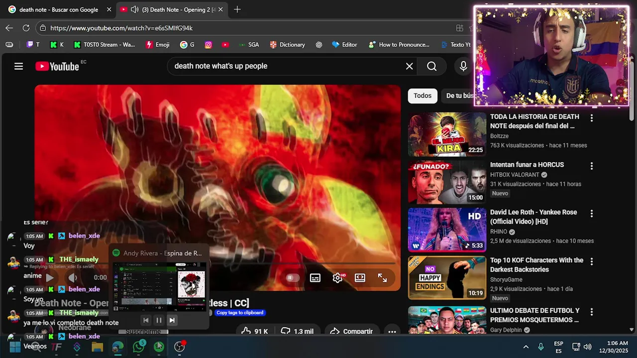Reload the page with the refresh icon
Image resolution: width=637 pixels, height=358 pixels.
[x=26, y=28]
